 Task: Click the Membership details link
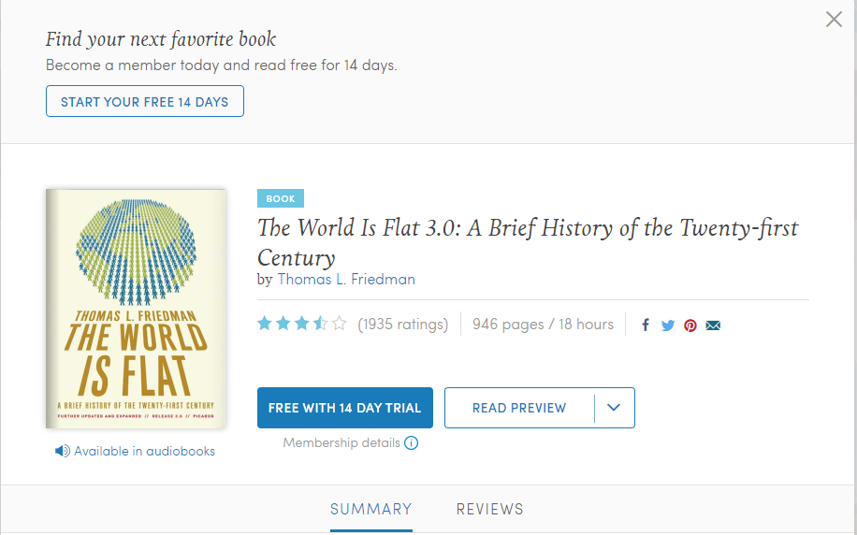click(x=341, y=442)
